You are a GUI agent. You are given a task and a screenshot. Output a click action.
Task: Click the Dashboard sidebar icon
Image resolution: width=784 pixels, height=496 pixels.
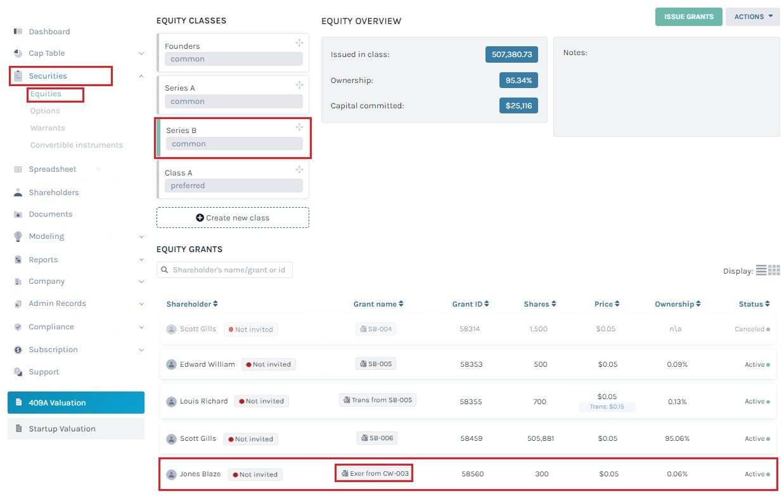pyautogui.click(x=18, y=31)
